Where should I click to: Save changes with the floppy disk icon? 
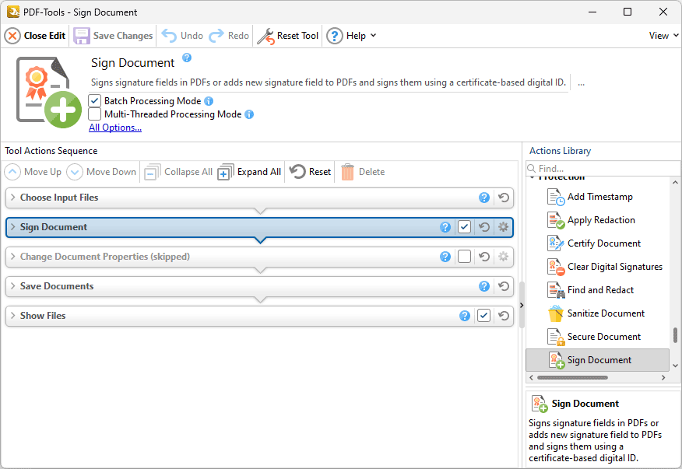[x=113, y=36]
